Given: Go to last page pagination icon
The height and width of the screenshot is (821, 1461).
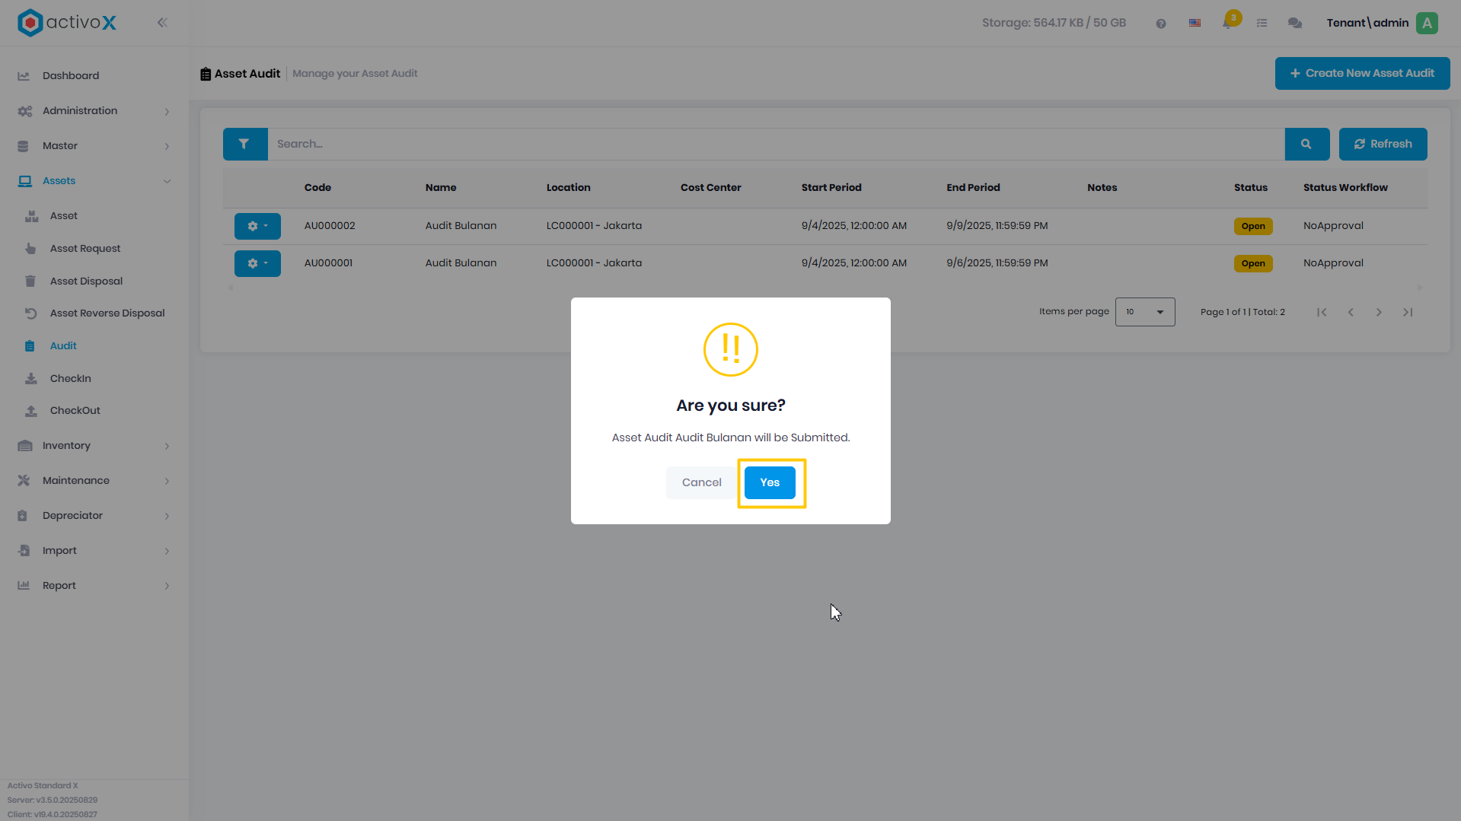Looking at the screenshot, I should pyautogui.click(x=1408, y=312).
